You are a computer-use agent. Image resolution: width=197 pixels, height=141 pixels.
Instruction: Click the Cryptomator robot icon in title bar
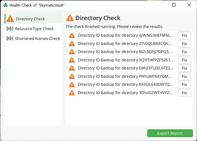6,5
